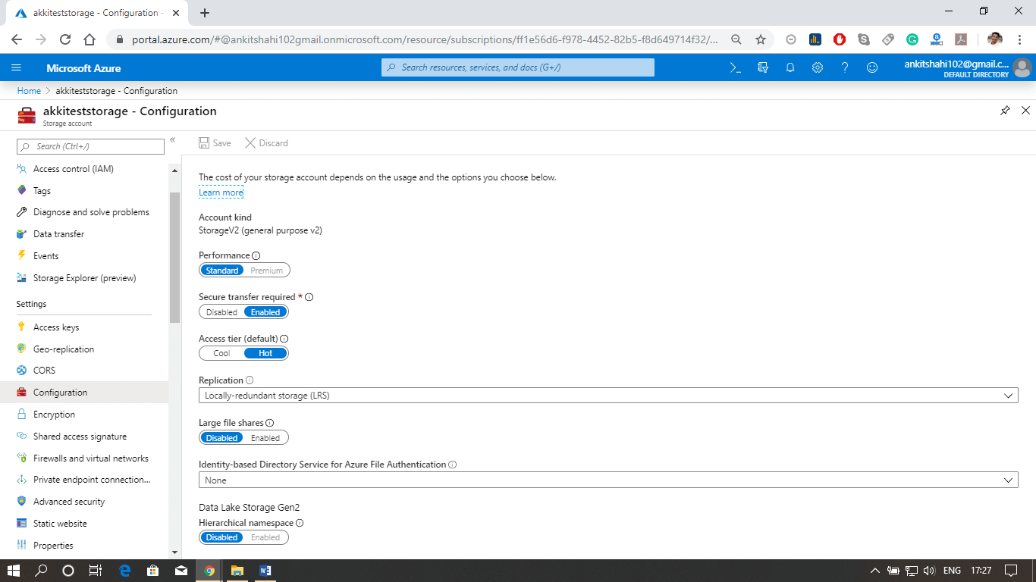
Task: Collapse the resource menu sidebar
Action: 173,139
